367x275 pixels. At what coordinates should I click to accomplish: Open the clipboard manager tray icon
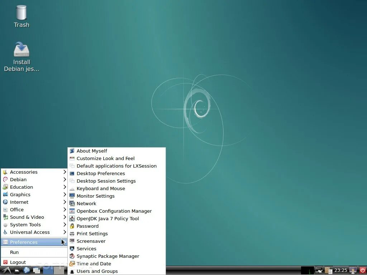tap(328, 271)
